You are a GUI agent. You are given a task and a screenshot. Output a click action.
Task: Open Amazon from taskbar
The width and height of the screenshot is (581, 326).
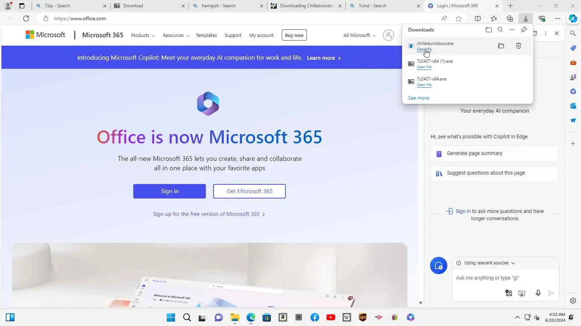(x=283, y=318)
